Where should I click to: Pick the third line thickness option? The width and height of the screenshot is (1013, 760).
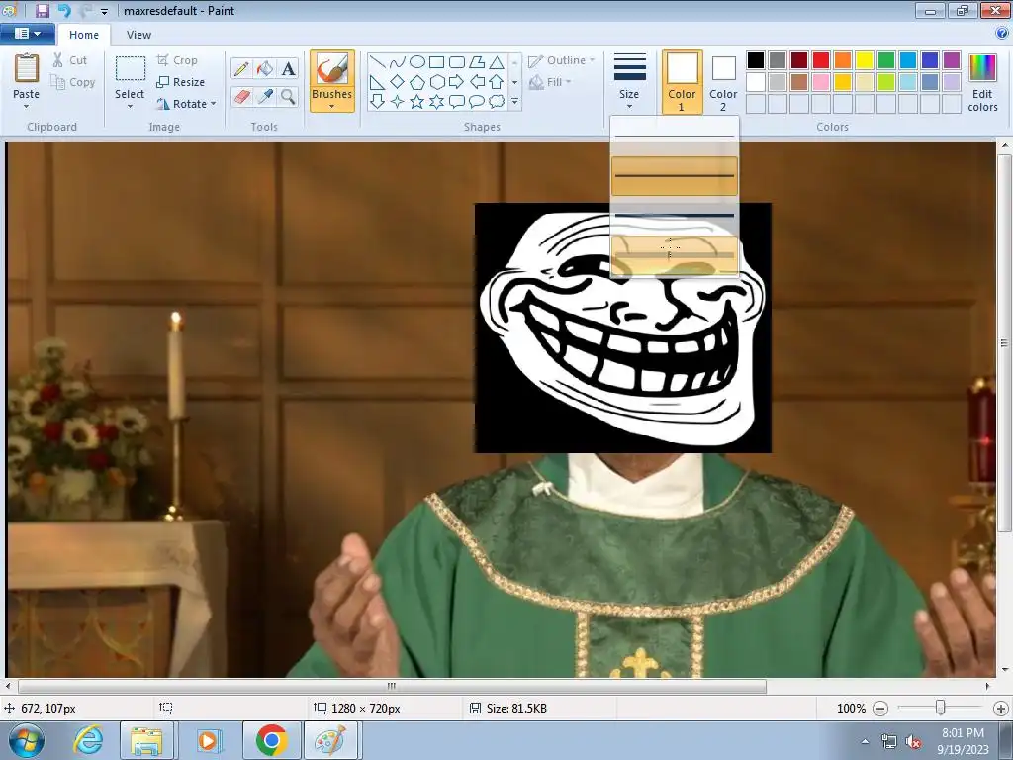[x=675, y=215]
